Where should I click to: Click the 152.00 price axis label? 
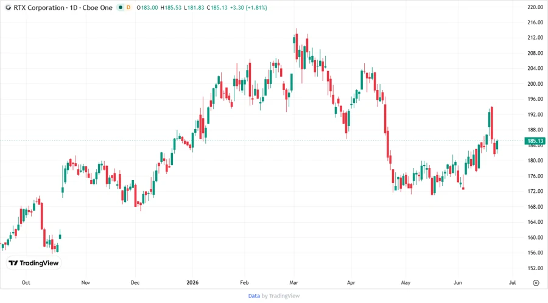point(535,268)
